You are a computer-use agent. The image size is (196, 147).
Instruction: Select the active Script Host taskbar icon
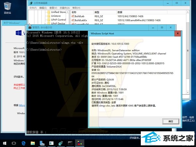coord(80,143)
